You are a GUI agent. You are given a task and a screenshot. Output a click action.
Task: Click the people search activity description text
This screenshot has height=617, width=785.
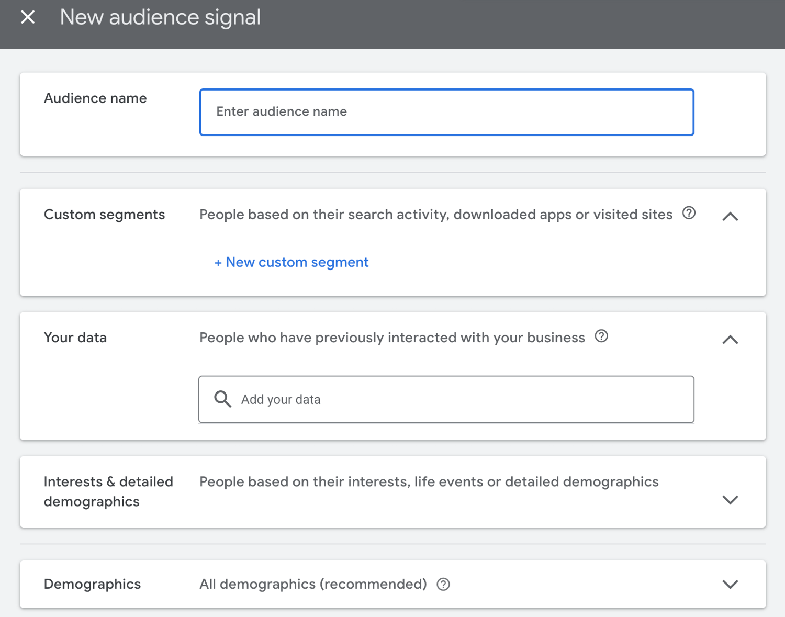435,214
